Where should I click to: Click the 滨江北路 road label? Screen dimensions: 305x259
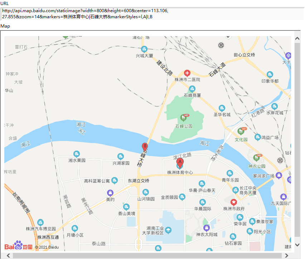point(182,156)
